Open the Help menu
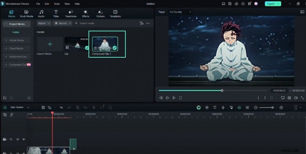 77,4
